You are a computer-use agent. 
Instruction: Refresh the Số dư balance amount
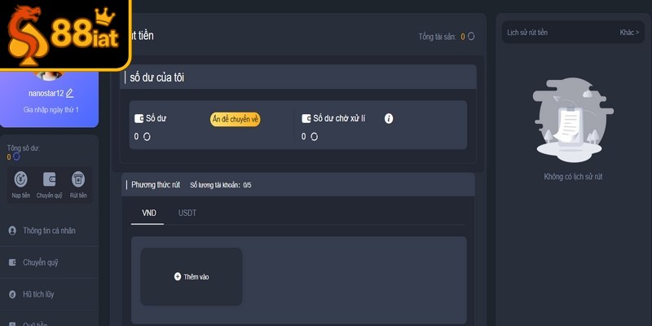tap(147, 136)
